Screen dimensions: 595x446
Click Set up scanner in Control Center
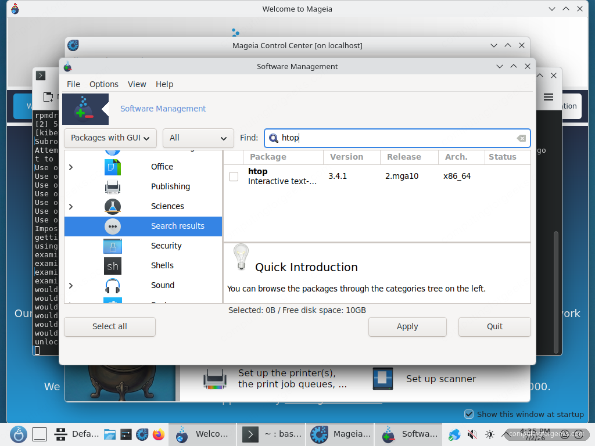(x=441, y=379)
